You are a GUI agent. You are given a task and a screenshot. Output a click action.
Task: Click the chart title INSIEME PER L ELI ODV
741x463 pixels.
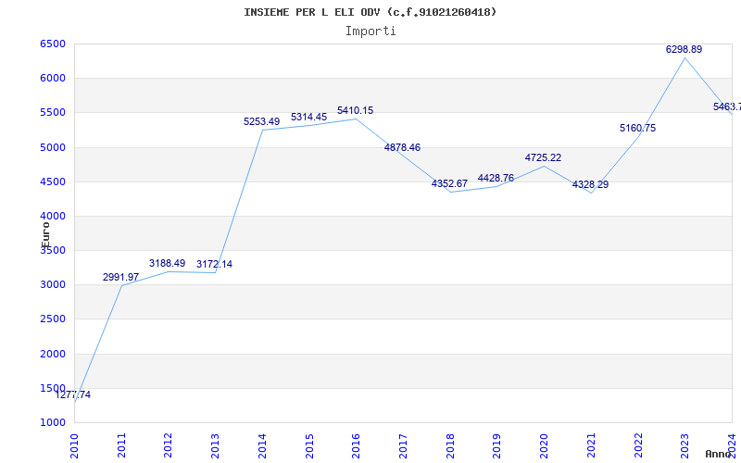point(370,12)
